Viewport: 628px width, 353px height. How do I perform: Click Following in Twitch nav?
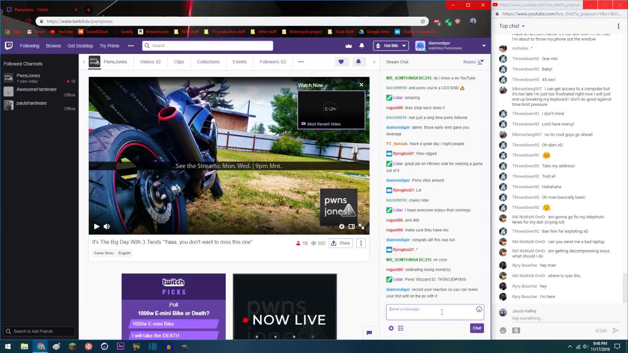click(29, 46)
